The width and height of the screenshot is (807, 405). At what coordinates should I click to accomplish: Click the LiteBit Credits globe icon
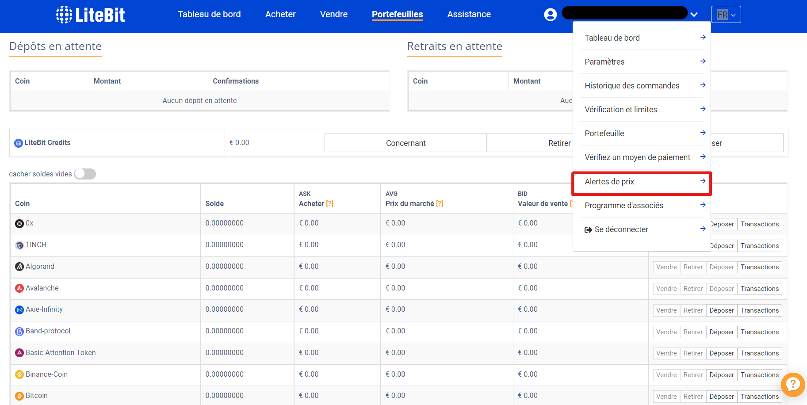coord(18,142)
